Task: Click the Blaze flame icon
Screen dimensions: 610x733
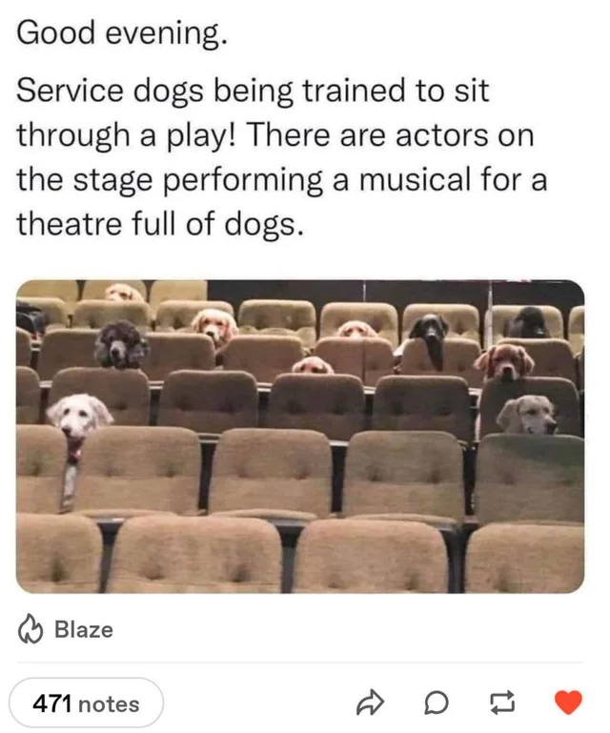Action: pyautogui.click(x=30, y=630)
